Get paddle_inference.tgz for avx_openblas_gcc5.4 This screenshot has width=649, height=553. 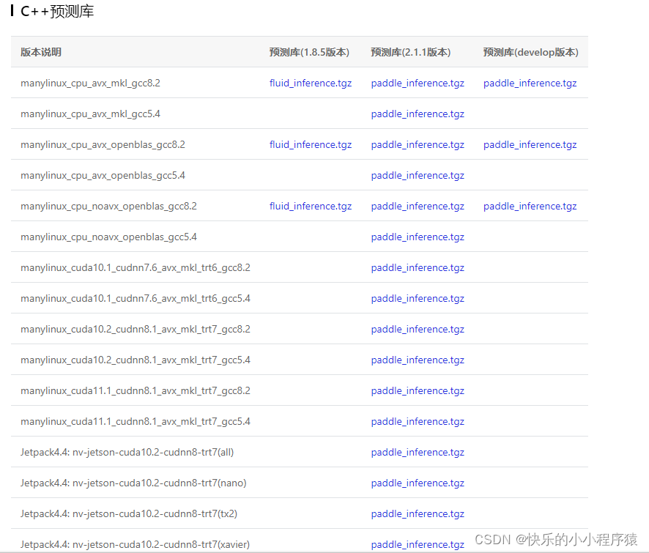417,175
